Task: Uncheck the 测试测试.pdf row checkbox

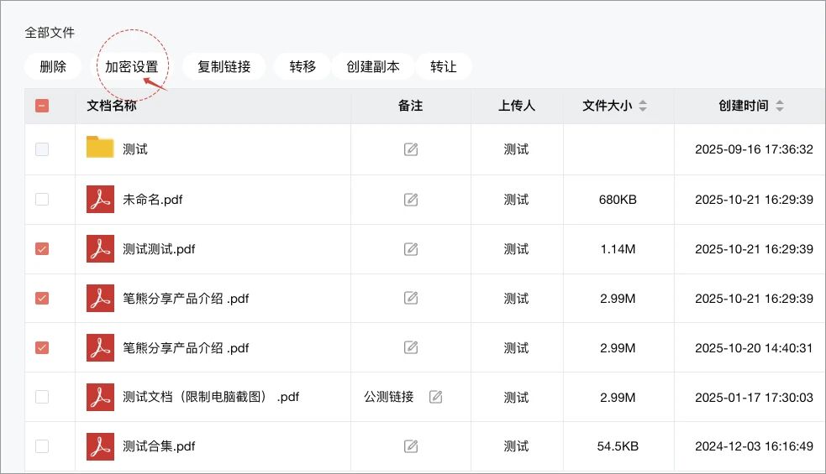Action: coord(42,249)
